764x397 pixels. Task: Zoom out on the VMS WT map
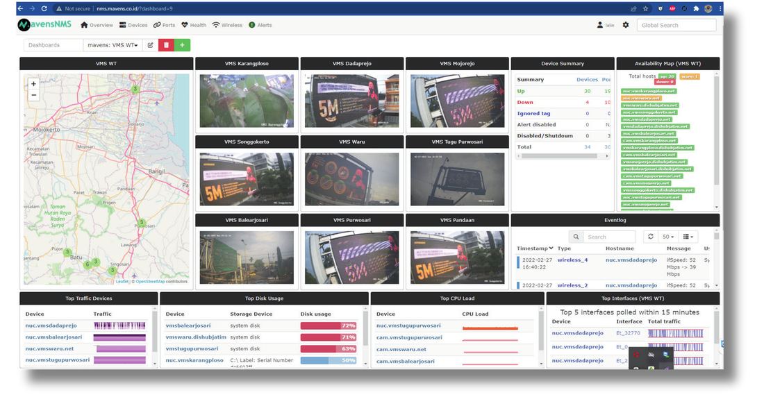point(33,95)
